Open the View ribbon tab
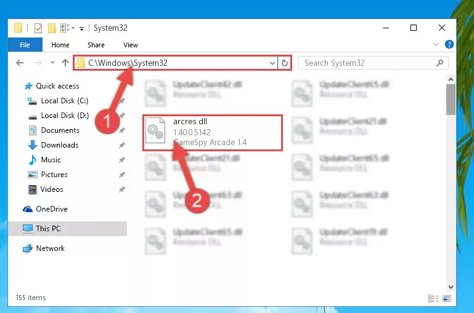Screen dimensions: 474x313 pos(130,45)
